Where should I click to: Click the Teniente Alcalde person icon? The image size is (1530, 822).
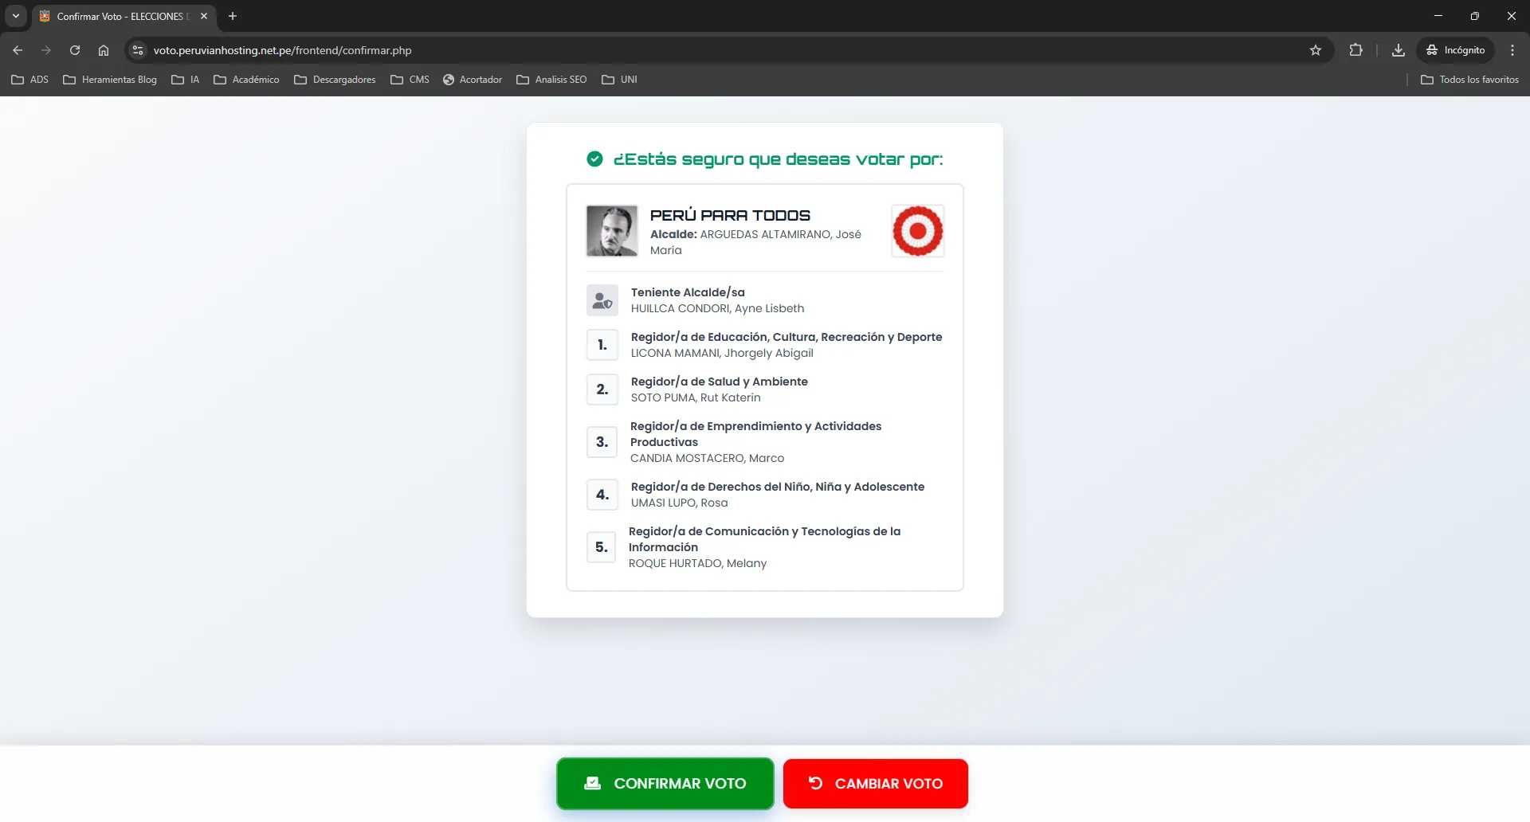point(602,301)
